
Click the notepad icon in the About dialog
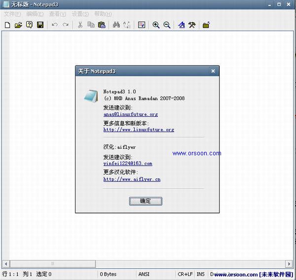tap(91, 96)
